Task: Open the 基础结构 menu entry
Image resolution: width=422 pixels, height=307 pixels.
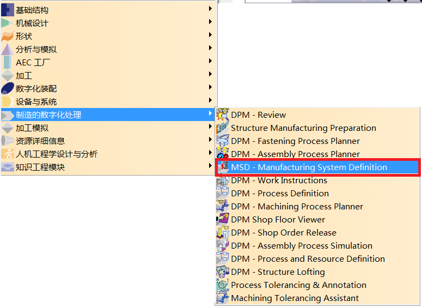Action: [109, 10]
